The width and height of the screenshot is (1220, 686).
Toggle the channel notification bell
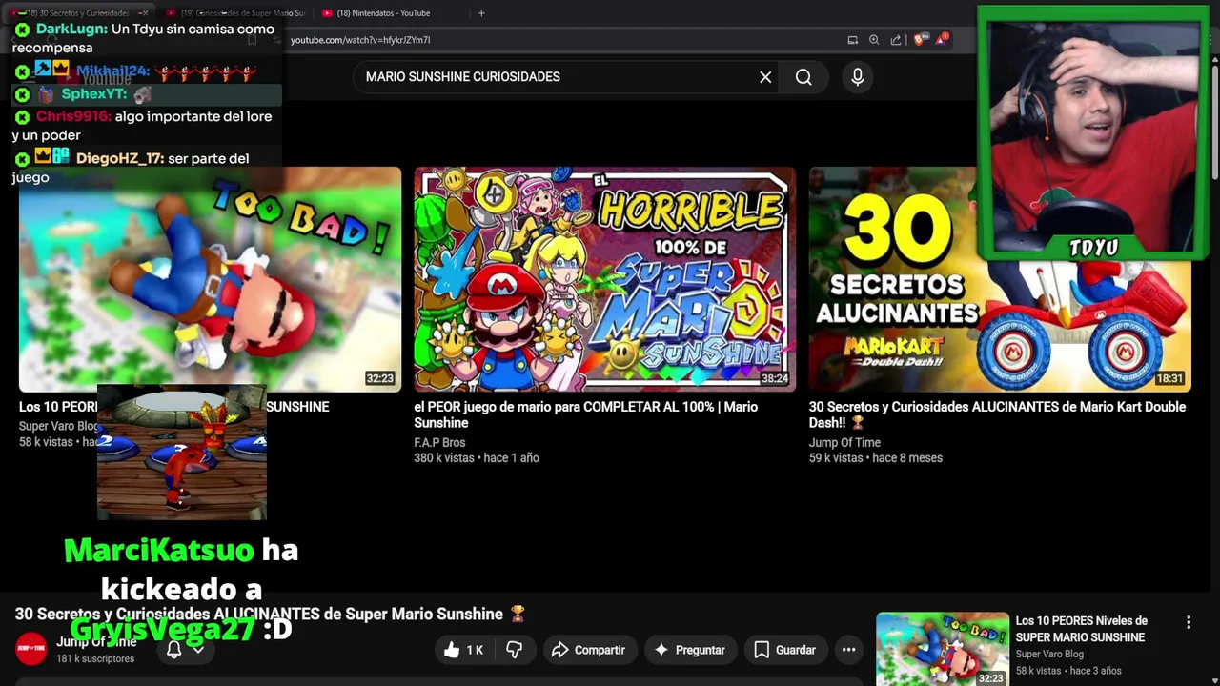pos(174,650)
